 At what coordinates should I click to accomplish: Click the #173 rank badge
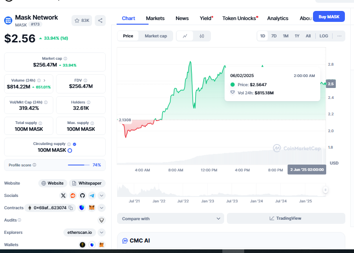click(x=35, y=24)
